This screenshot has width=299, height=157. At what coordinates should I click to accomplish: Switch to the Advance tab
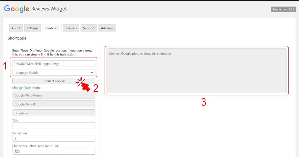click(107, 28)
